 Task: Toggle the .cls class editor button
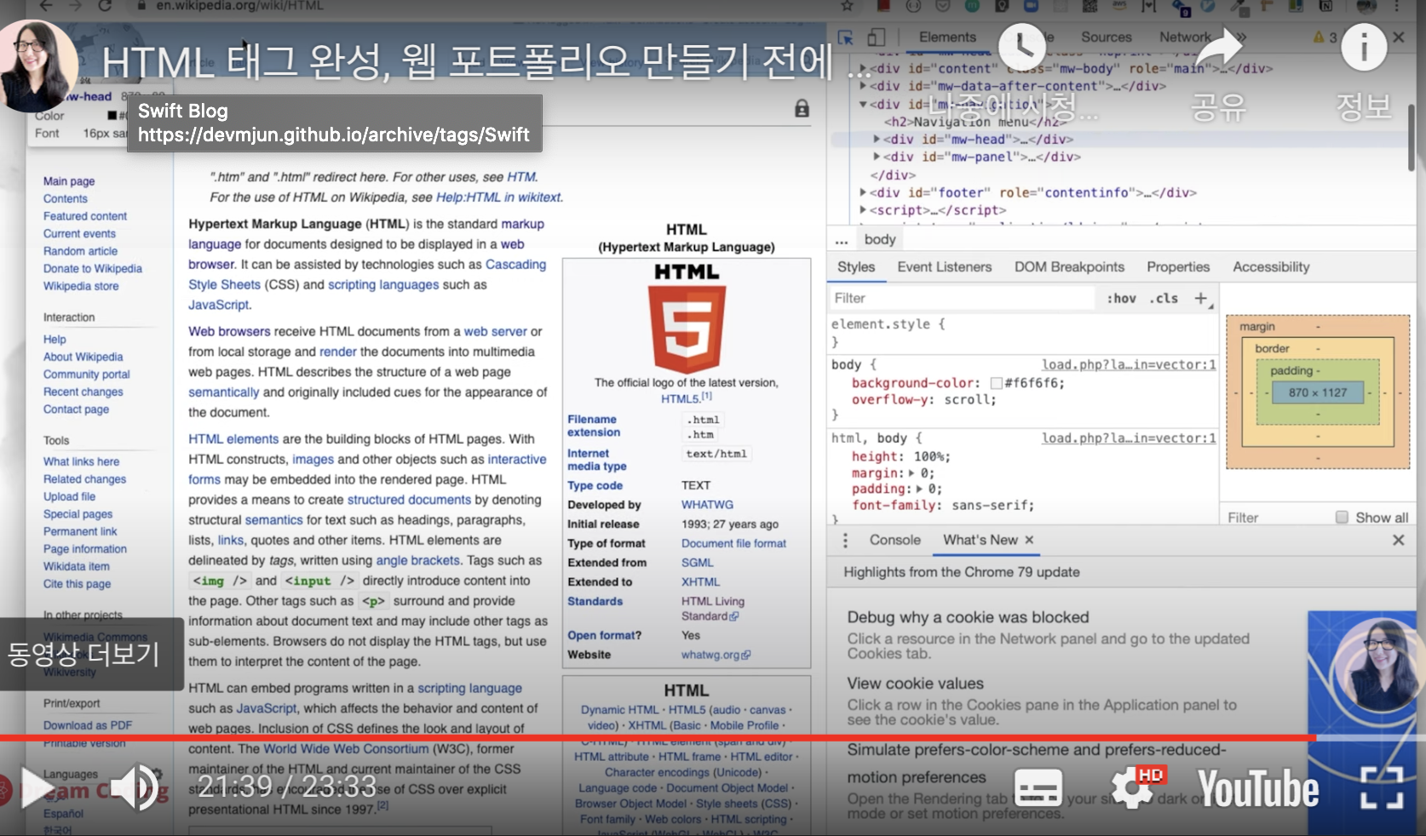pyautogui.click(x=1164, y=298)
